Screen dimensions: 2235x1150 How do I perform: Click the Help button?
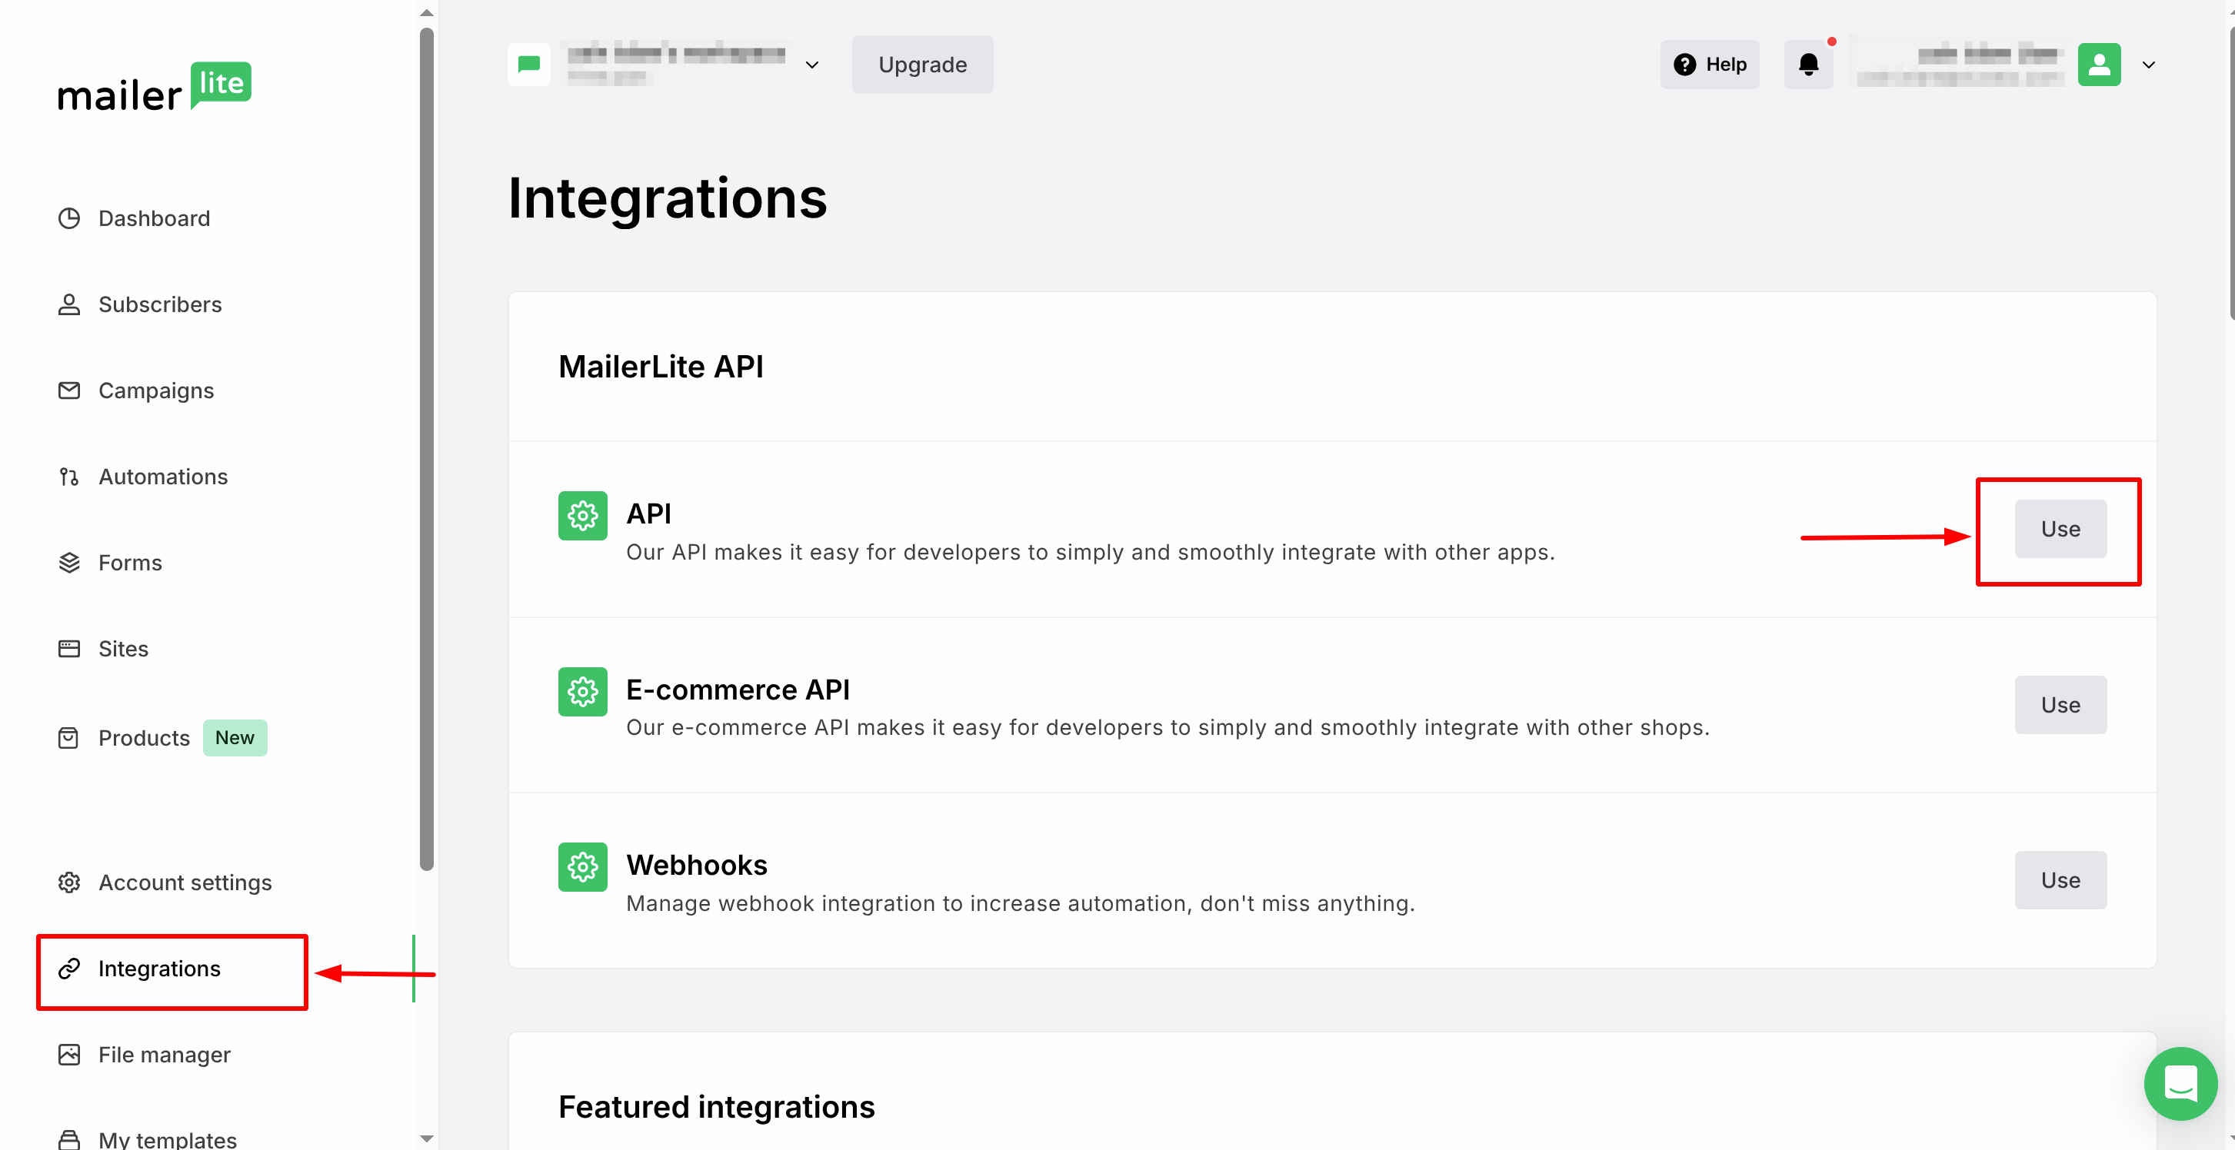1710,64
